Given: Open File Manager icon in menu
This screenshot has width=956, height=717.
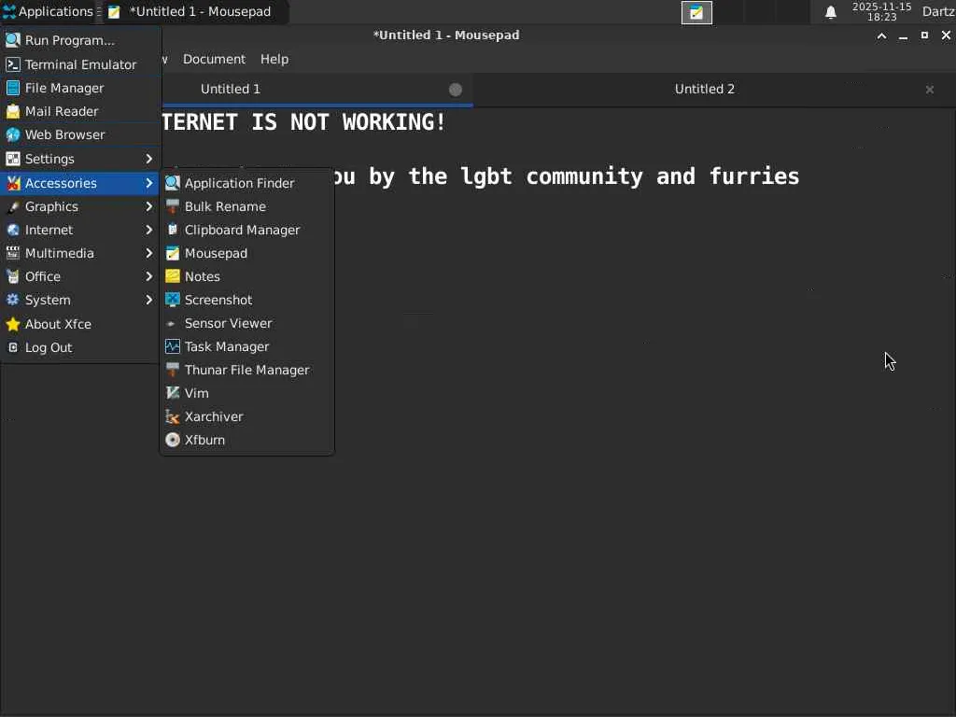Looking at the screenshot, I should coord(13,88).
